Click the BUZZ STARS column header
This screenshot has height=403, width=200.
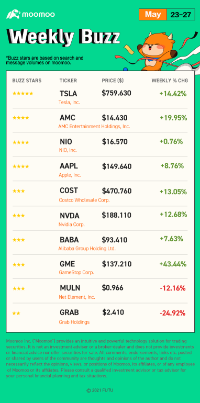27,81
